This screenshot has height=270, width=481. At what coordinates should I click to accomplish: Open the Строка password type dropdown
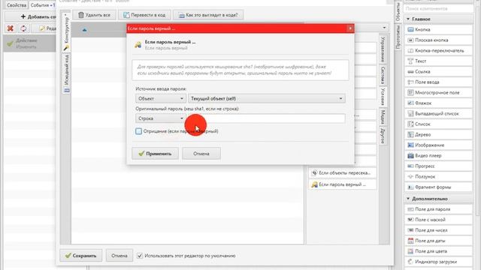click(x=161, y=118)
